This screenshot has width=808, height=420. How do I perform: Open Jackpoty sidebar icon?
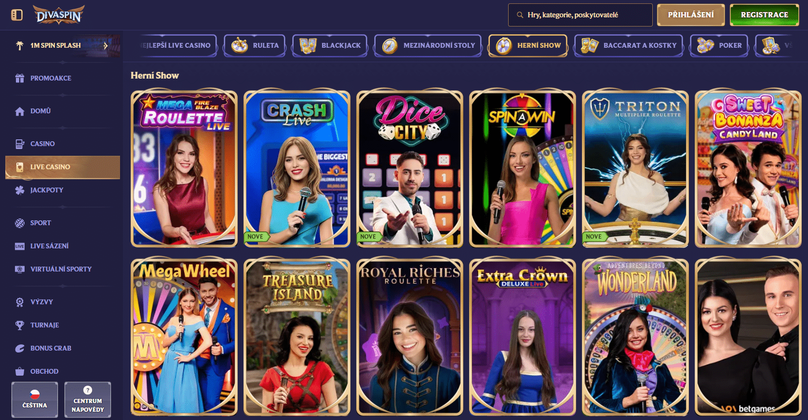[20, 190]
